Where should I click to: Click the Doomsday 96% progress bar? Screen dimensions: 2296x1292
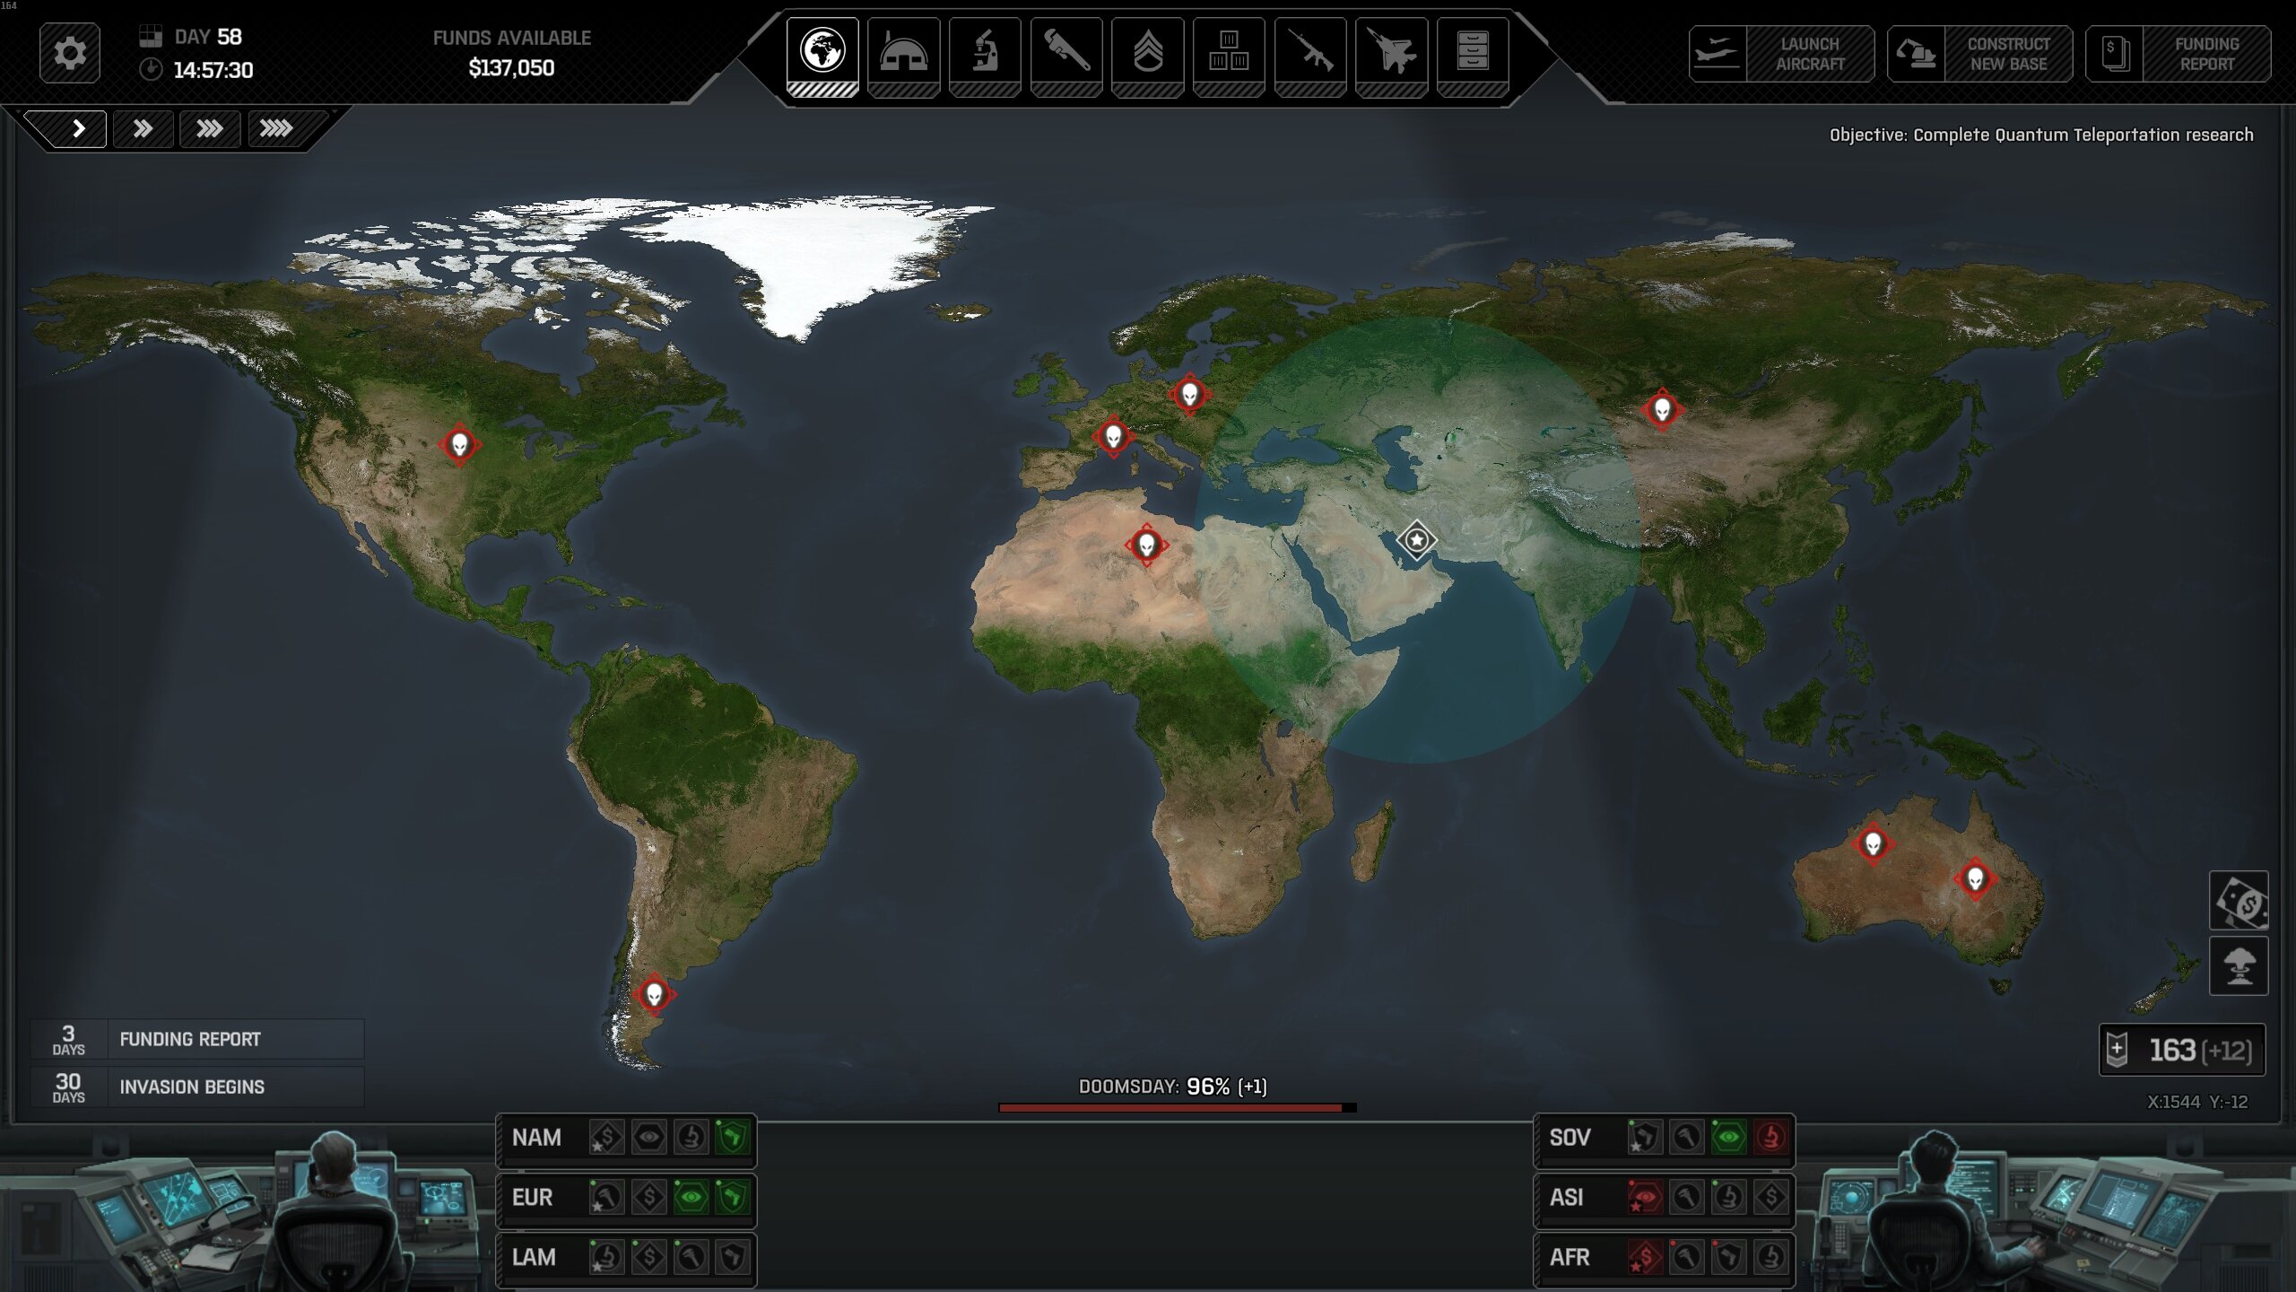tap(1177, 1107)
